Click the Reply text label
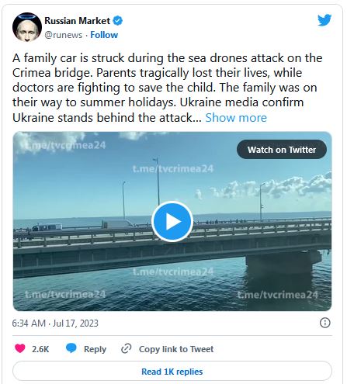The image size is (347, 384). 95,349
